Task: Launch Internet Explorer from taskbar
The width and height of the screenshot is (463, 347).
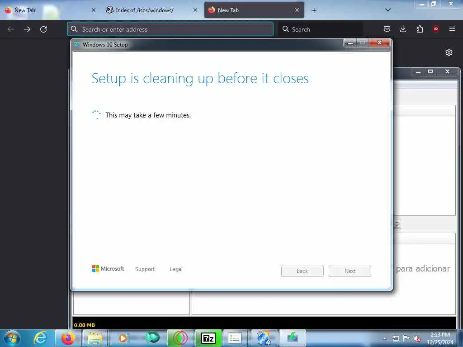Action: tap(40, 338)
